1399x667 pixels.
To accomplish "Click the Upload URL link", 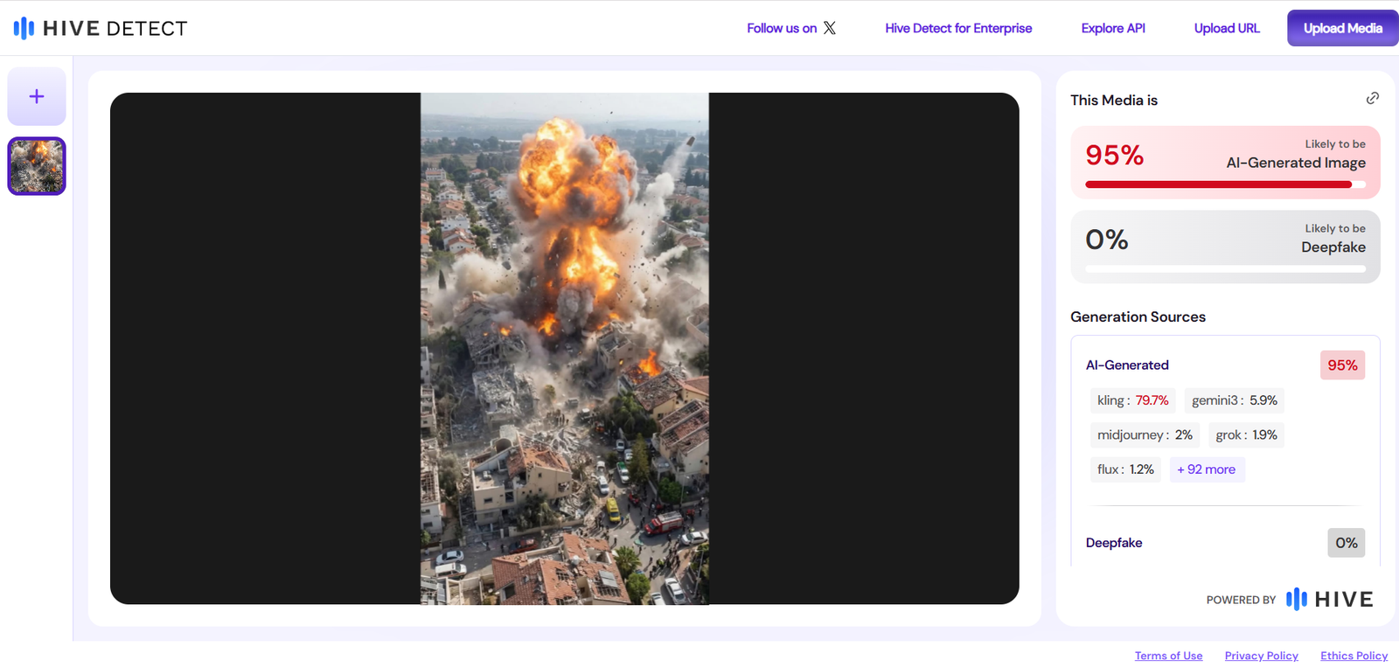I will 1227,28.
